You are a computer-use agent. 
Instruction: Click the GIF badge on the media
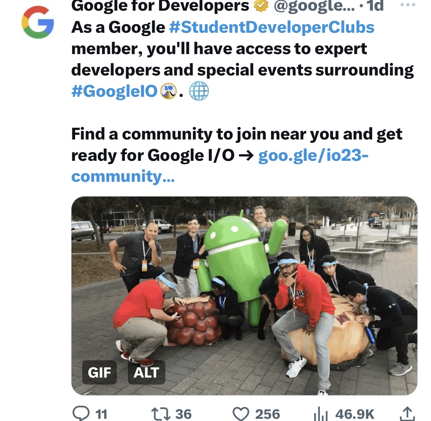(x=99, y=372)
